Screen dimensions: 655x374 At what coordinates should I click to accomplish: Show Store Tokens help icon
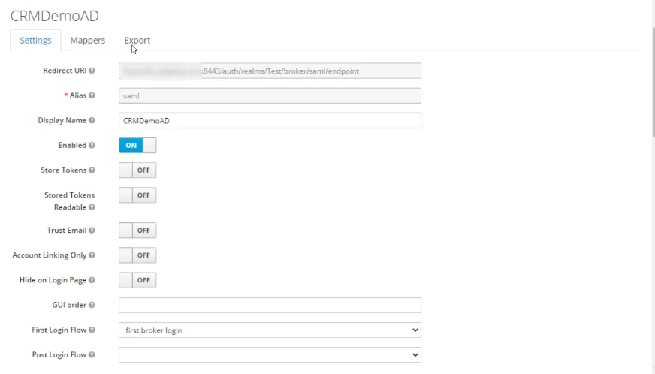click(92, 170)
